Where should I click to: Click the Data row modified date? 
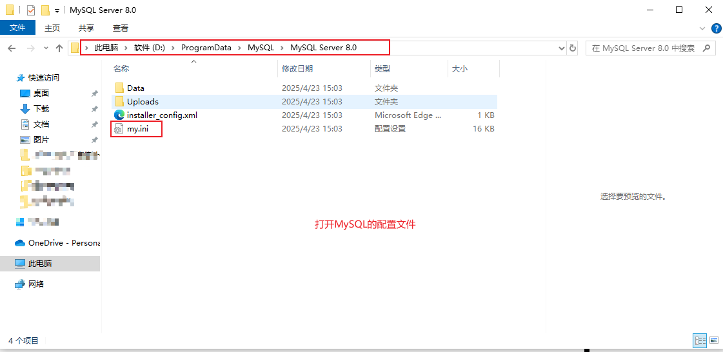(x=312, y=88)
